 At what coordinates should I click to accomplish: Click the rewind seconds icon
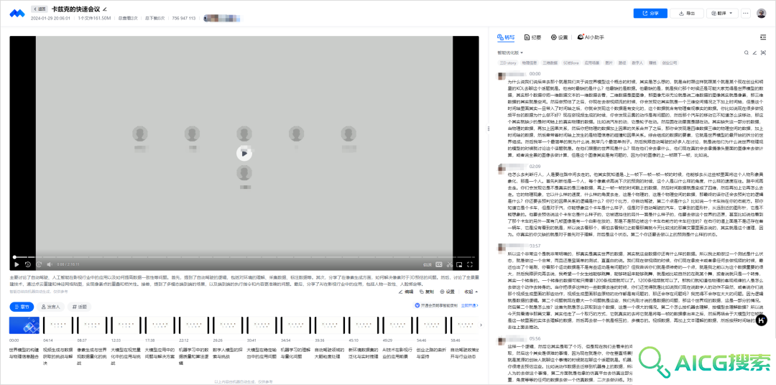pos(28,265)
